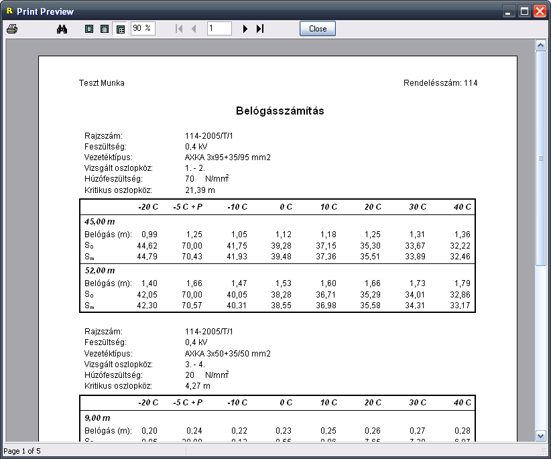Click the table cell '44,62'
Viewport: 551px width, 459px height.
[147, 246]
